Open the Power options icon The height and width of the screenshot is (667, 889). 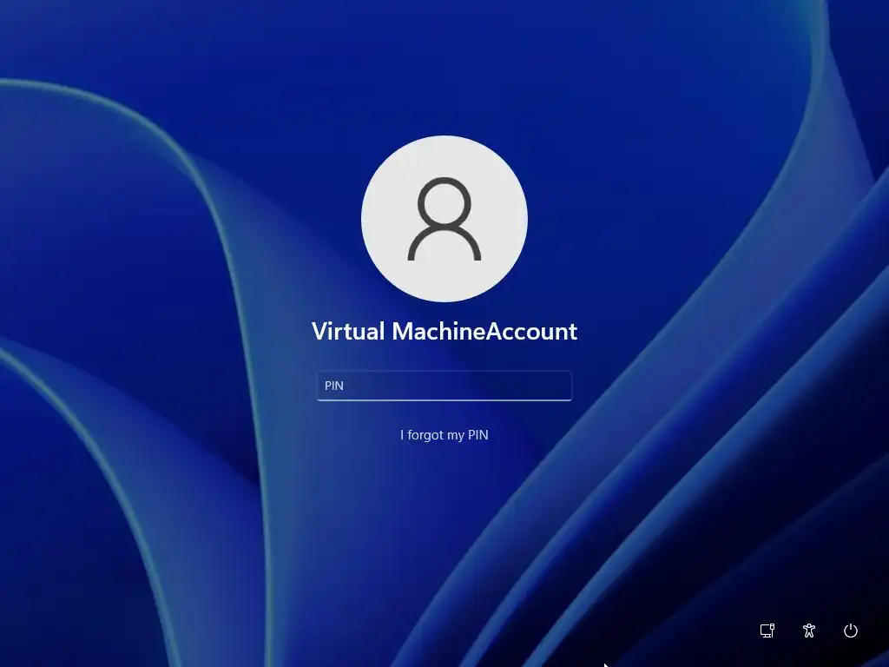tap(851, 631)
